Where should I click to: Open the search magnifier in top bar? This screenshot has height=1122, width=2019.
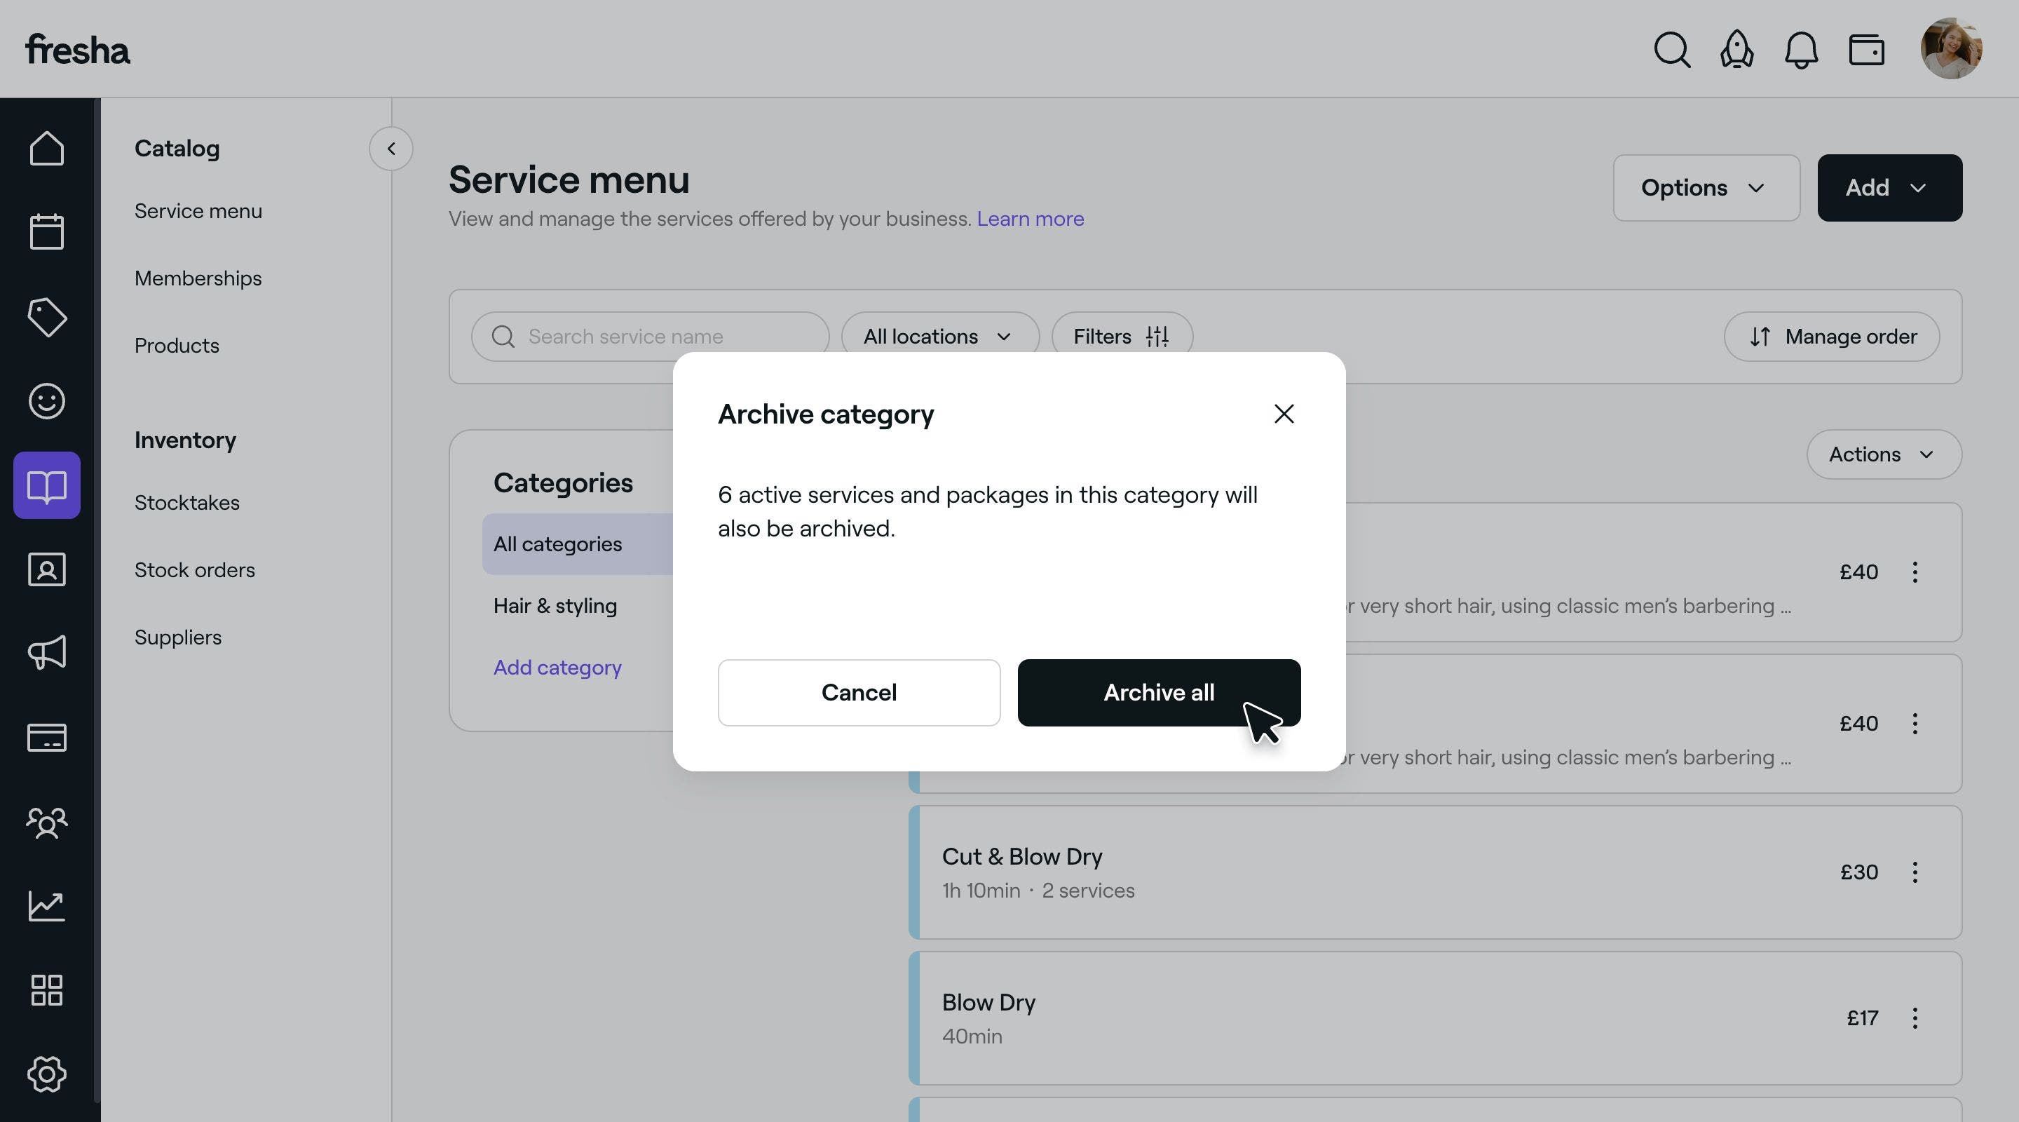pyautogui.click(x=1672, y=49)
